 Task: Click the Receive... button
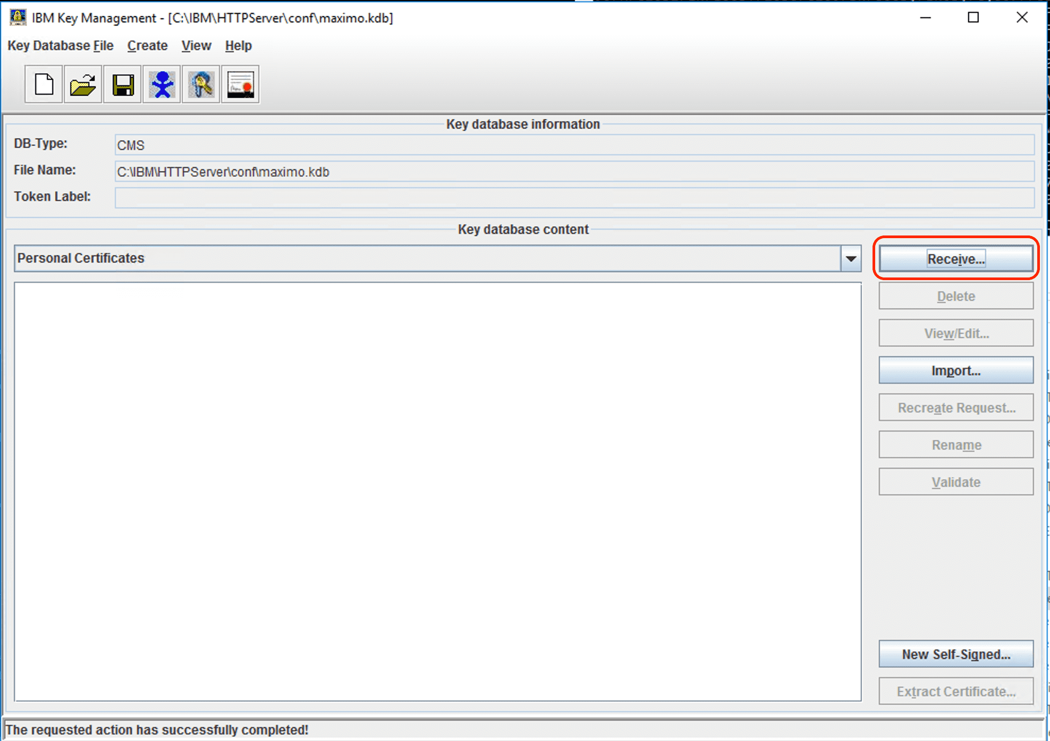tap(956, 259)
